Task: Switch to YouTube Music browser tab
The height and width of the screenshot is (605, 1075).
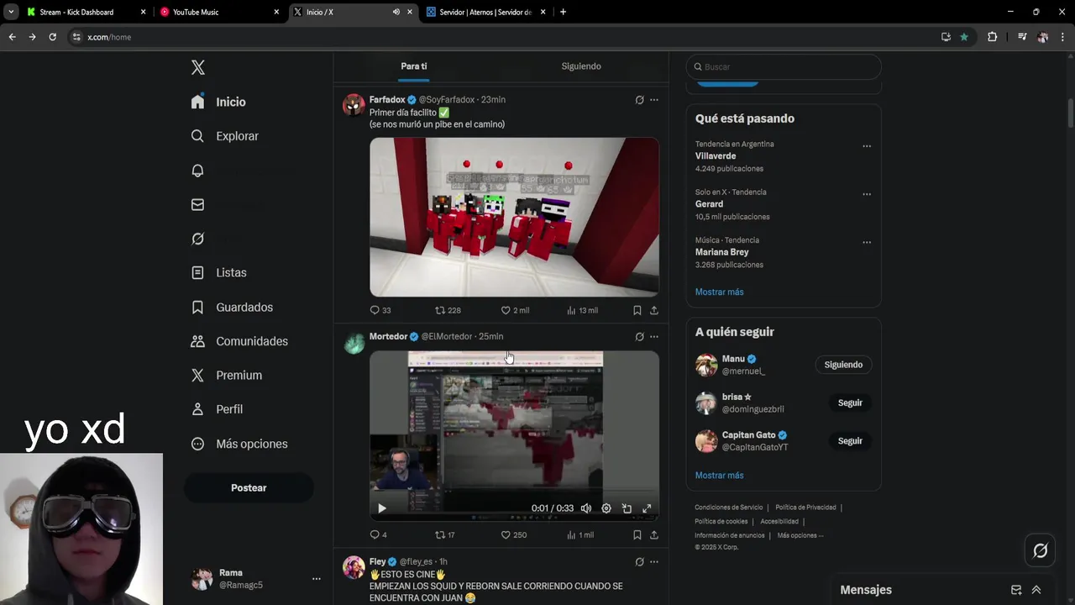Action: pos(218,12)
